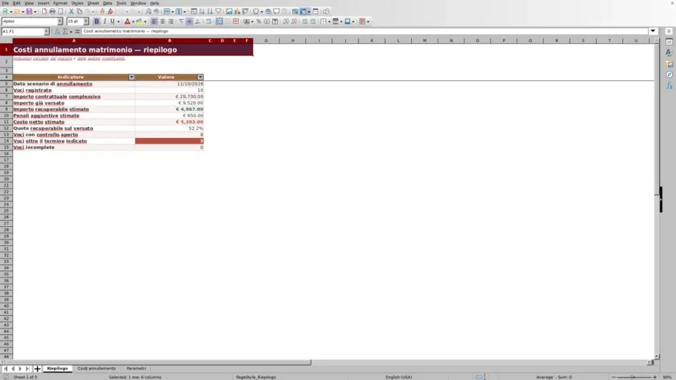Toggle Italic formatting
The width and height of the screenshot is (676, 380).
[105, 22]
